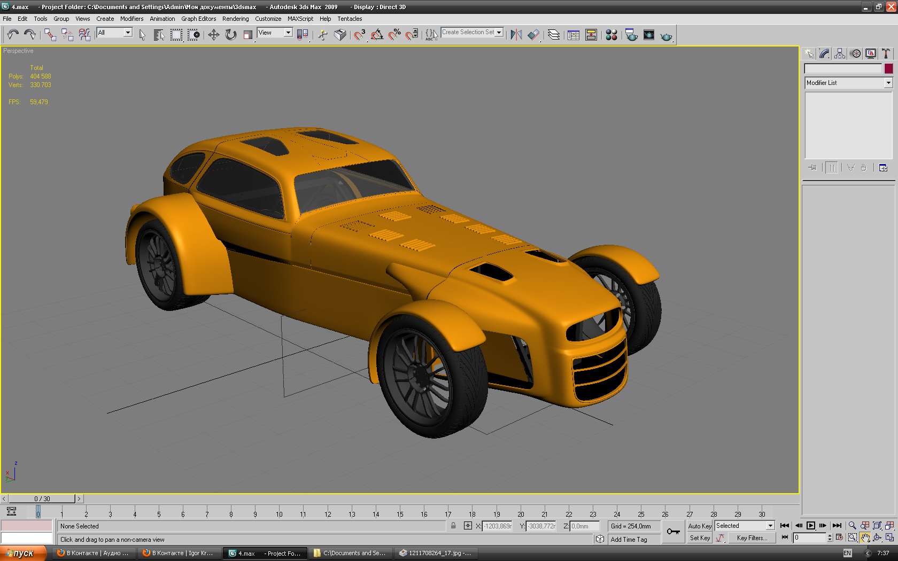Click the large Set Keys key icon
The height and width of the screenshot is (561, 898).
coord(673,532)
